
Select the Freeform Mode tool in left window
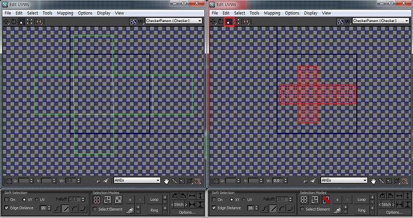pyautogui.click(x=29, y=22)
